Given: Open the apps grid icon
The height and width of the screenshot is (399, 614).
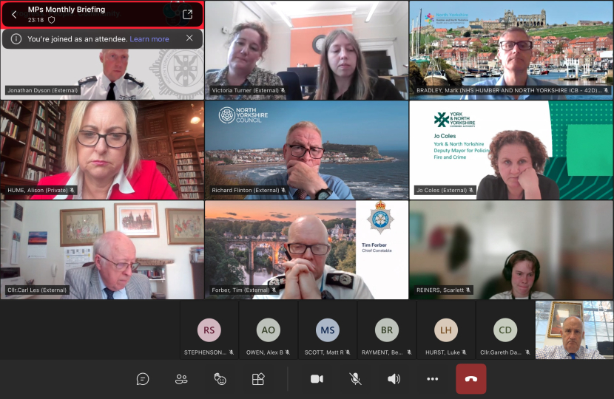Looking at the screenshot, I should (x=258, y=379).
